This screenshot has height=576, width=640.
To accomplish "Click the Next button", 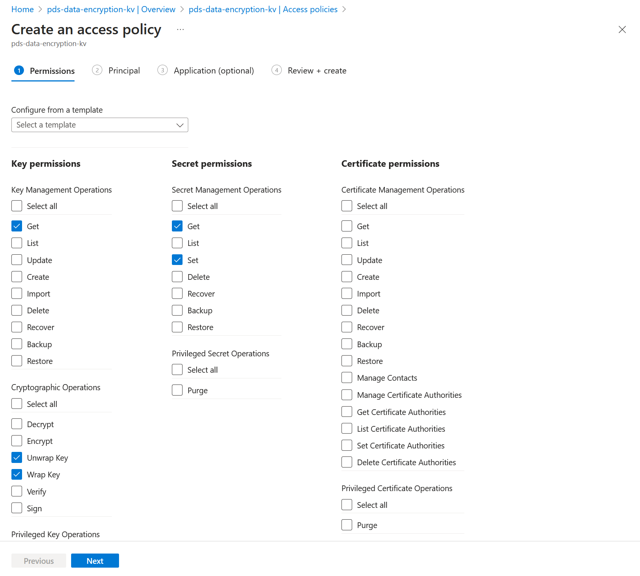I will click(x=95, y=560).
